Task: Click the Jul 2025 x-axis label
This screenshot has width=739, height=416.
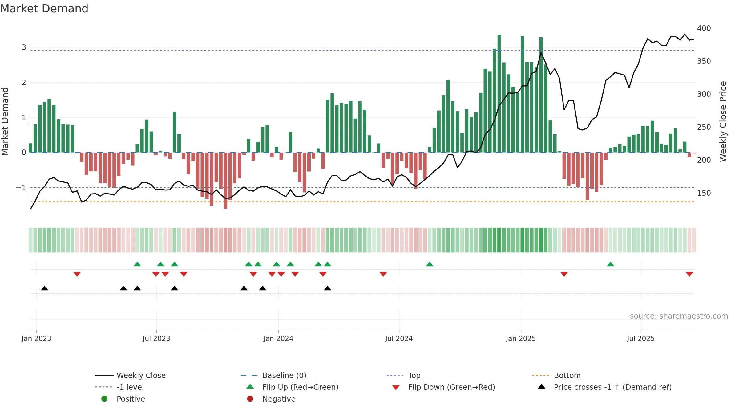Action: (640, 338)
